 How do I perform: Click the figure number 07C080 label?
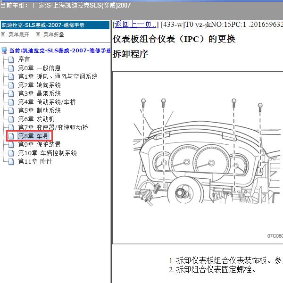tap(275, 236)
